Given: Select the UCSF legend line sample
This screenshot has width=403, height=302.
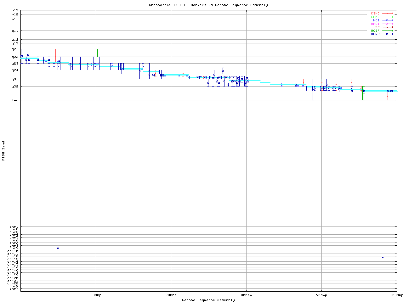Looking at the screenshot, I should click(387, 31).
